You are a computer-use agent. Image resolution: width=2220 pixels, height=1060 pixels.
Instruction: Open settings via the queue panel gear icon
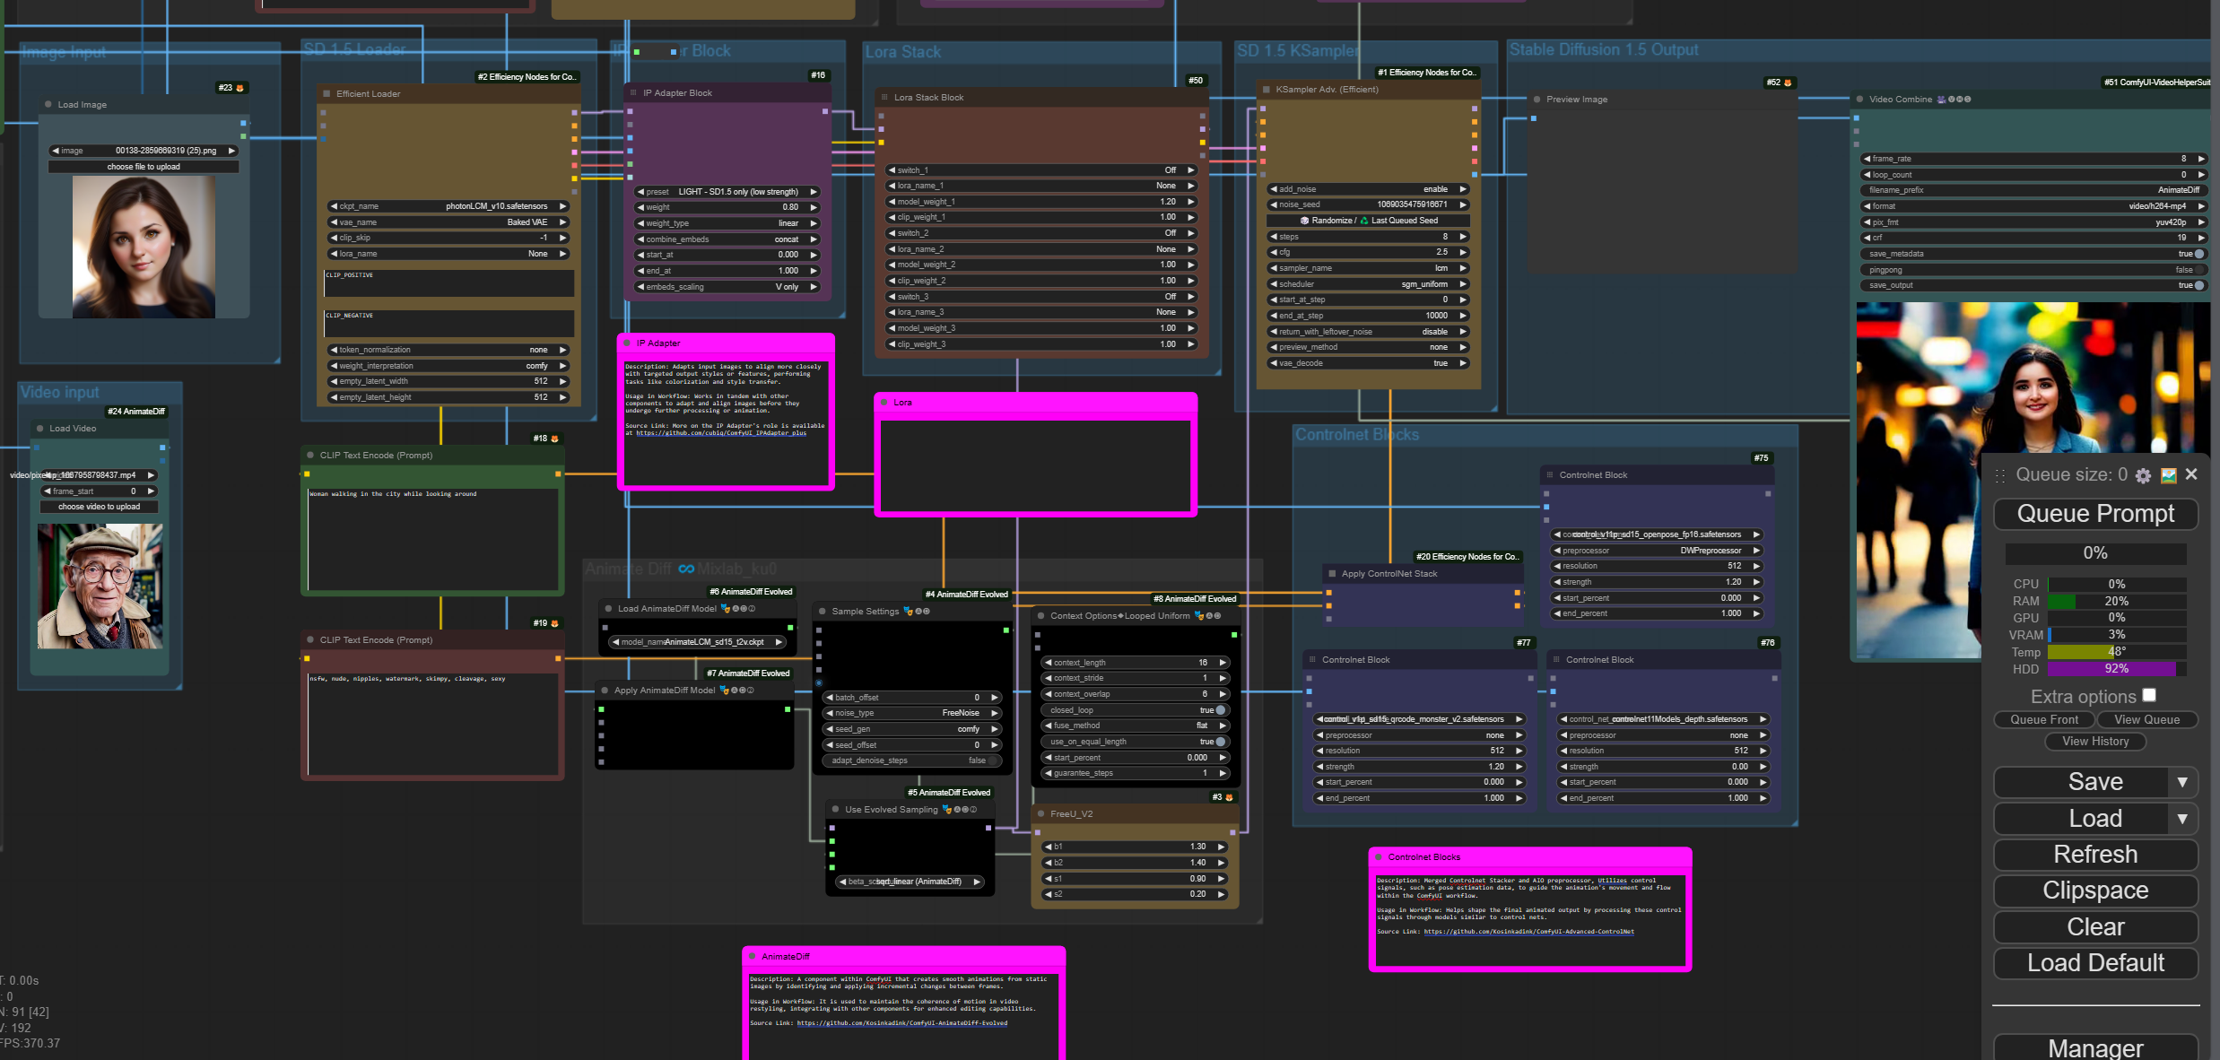[x=2143, y=476]
